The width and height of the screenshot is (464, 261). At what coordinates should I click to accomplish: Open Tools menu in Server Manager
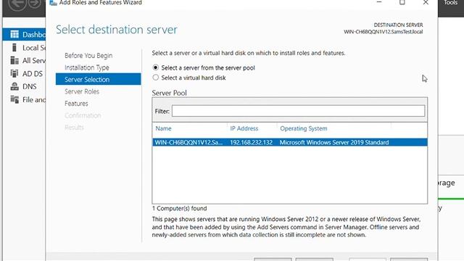450,3
